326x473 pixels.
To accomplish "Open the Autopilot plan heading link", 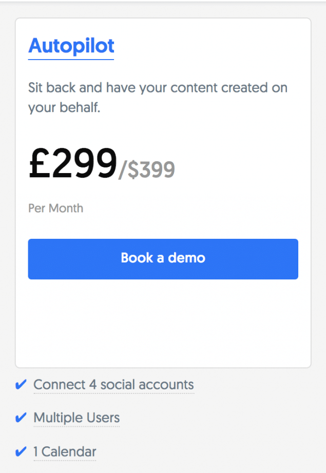I will tap(71, 46).
